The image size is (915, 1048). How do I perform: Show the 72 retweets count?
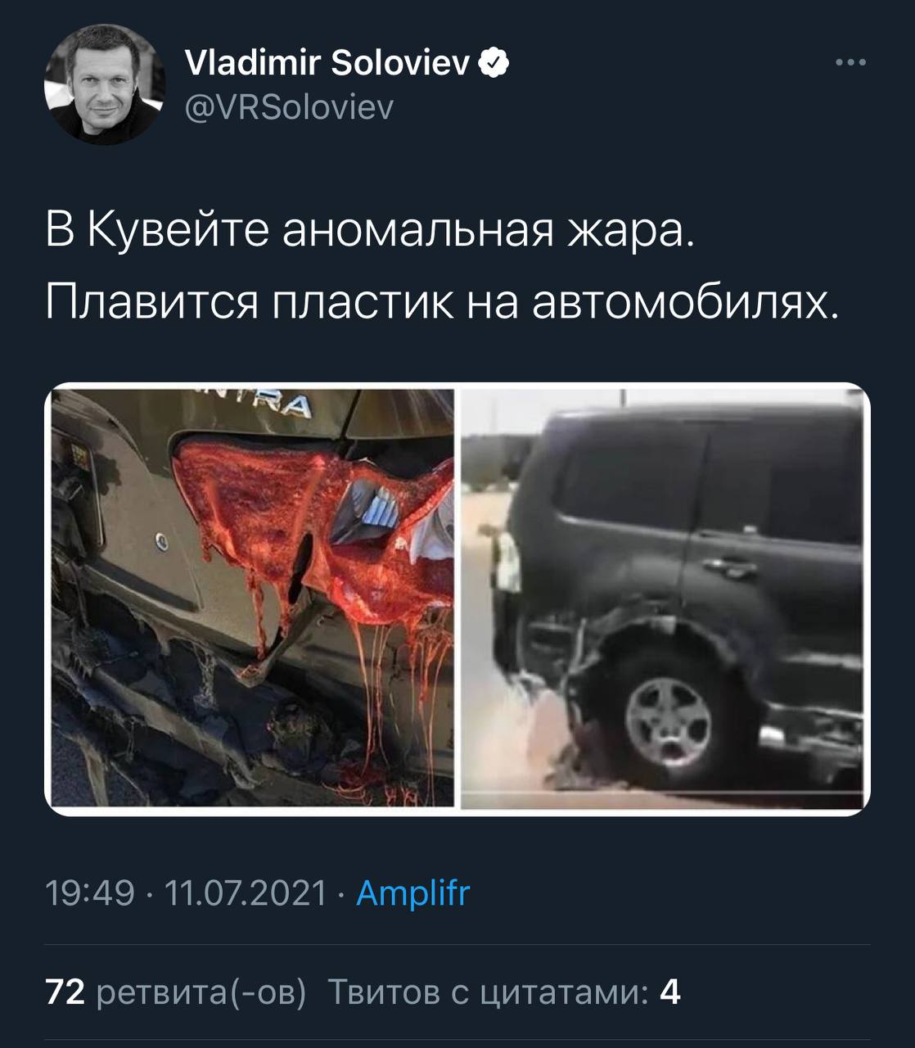tap(65, 992)
